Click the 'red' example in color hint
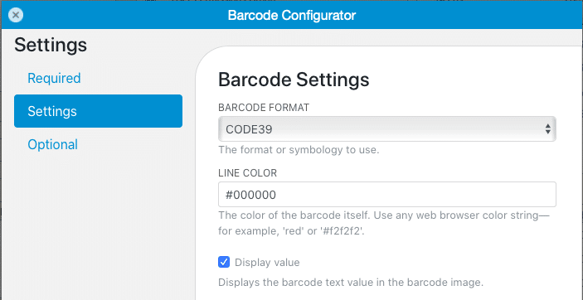This screenshot has width=583, height=300. (294, 231)
